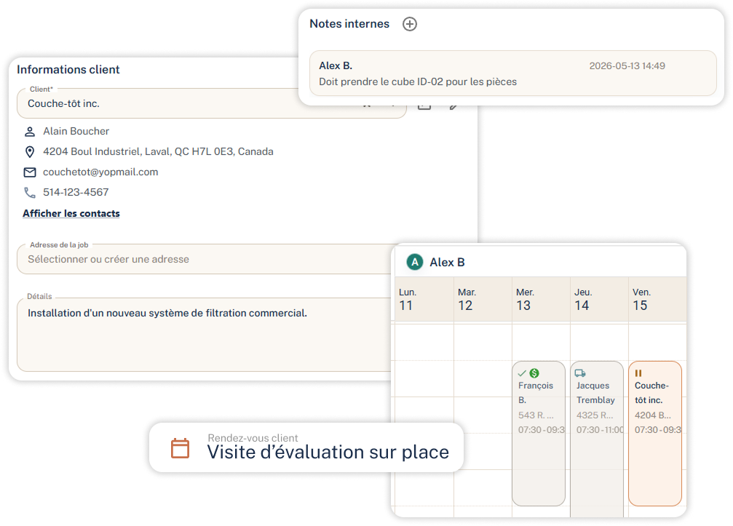
Task: Select the Lun. 11 day column header
Action: (x=424, y=299)
